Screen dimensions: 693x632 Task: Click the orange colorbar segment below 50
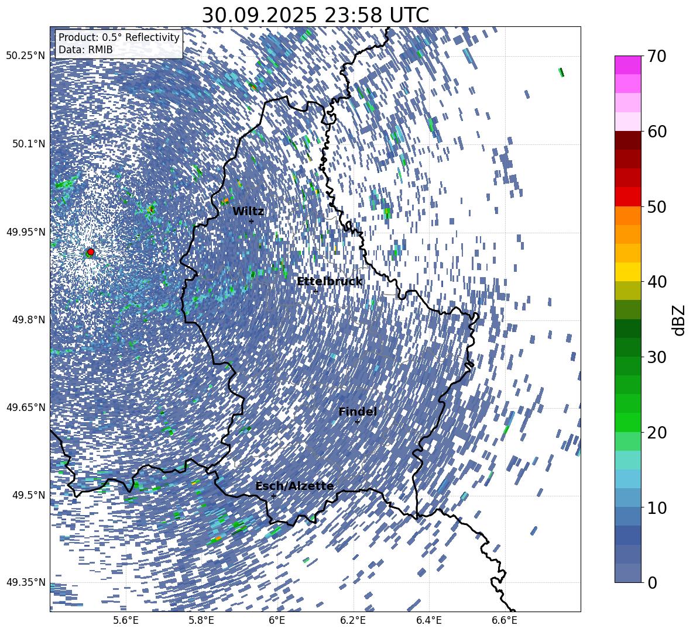628,216
